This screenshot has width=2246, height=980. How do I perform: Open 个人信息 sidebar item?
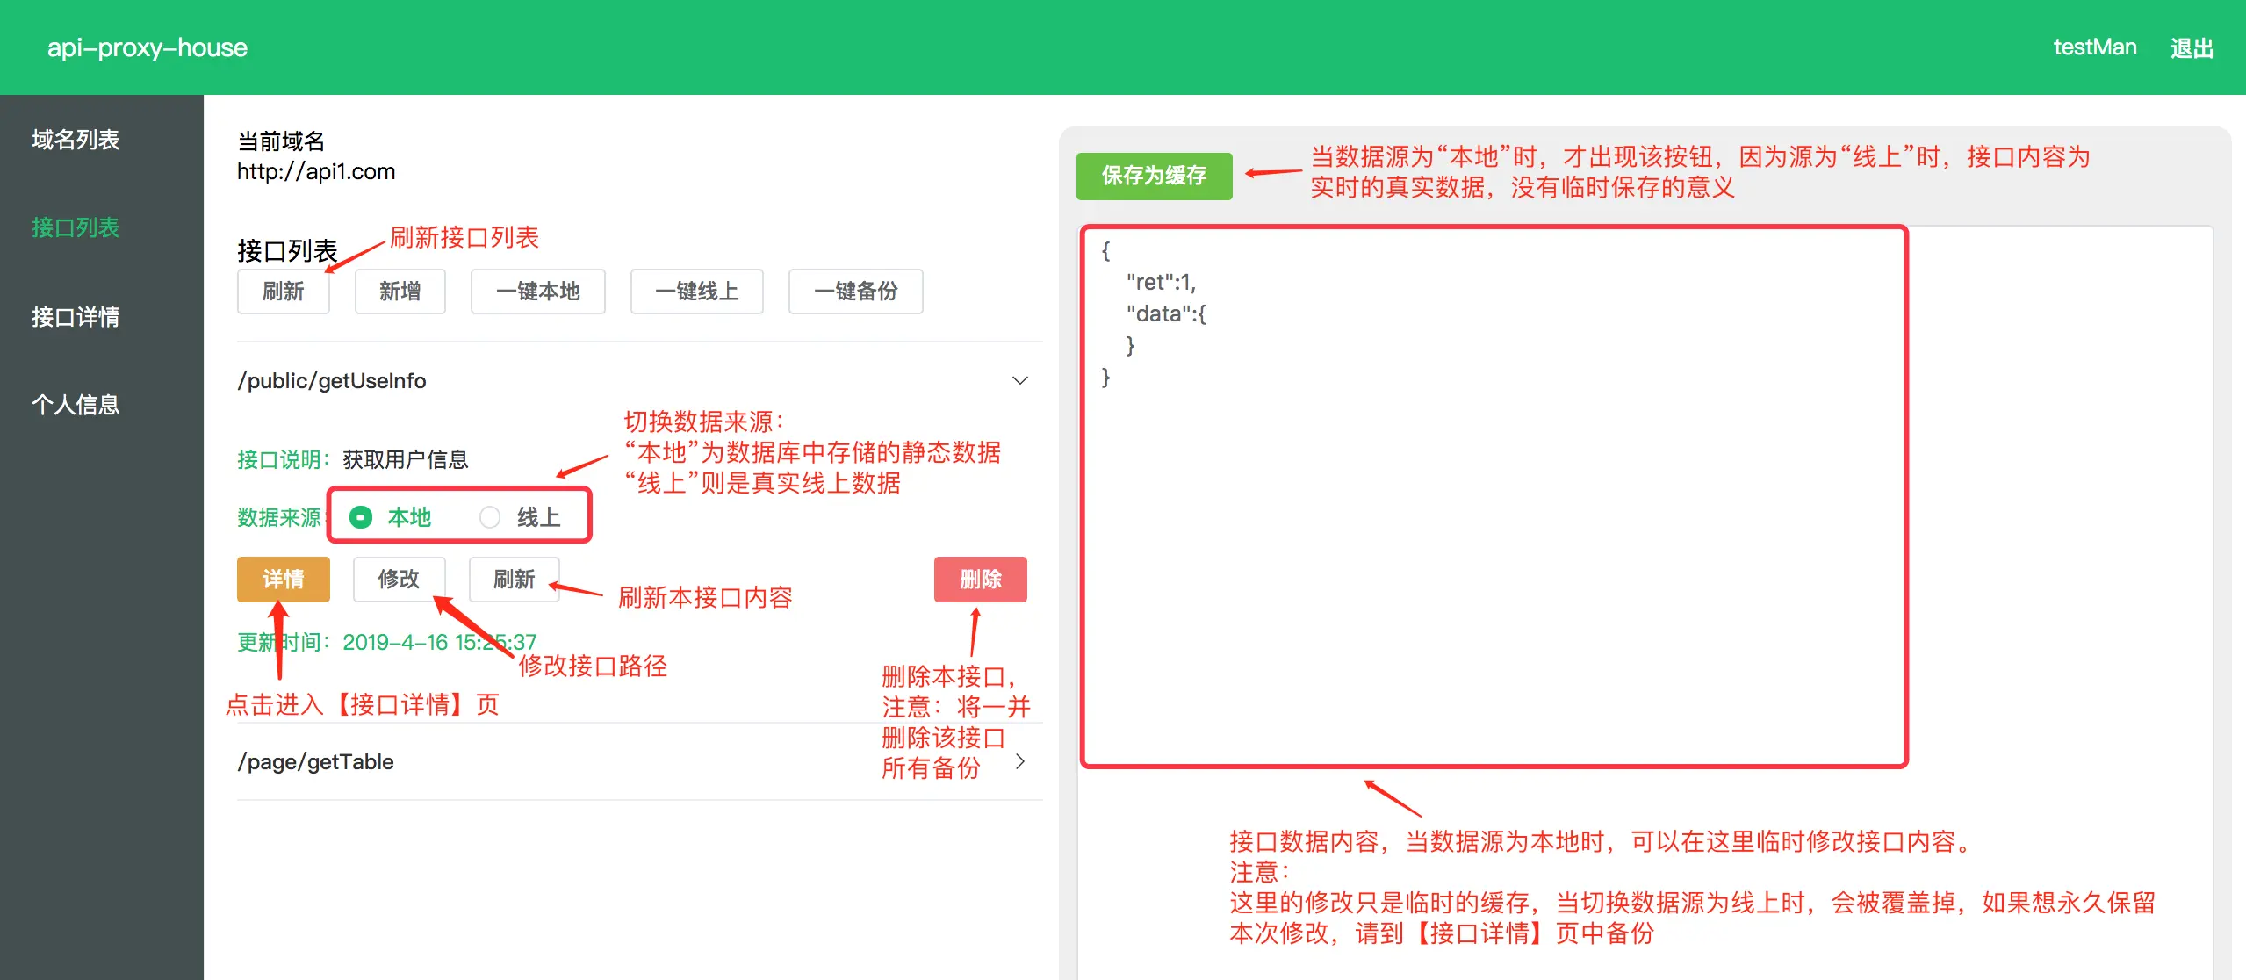pos(76,404)
